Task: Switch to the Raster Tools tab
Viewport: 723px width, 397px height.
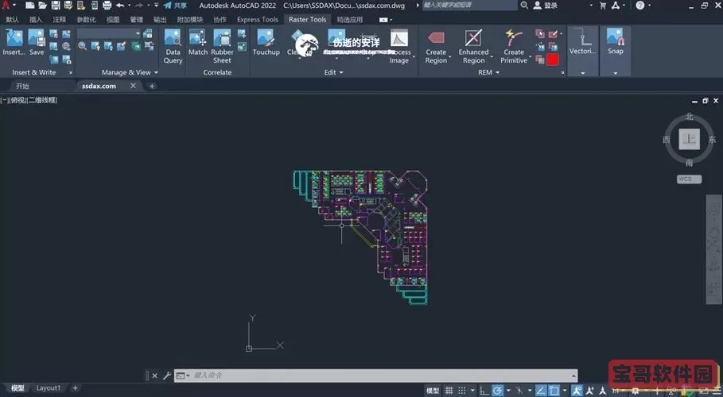Action: point(307,19)
